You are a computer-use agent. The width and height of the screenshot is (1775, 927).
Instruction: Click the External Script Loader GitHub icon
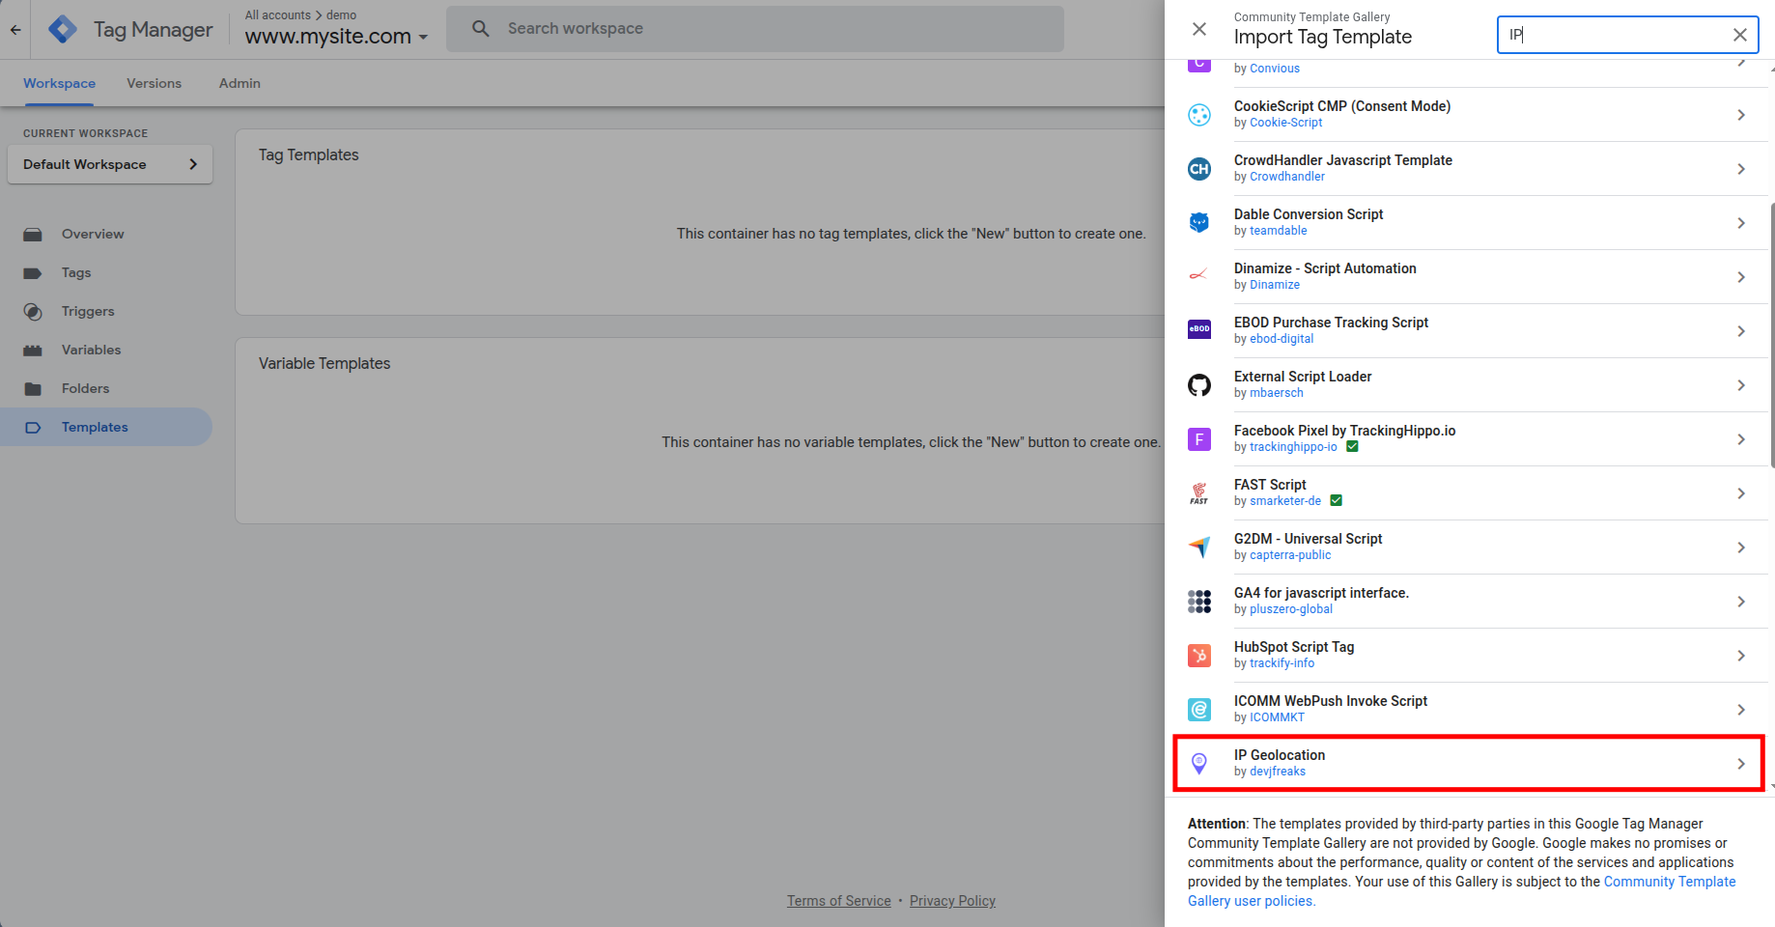[x=1199, y=385]
